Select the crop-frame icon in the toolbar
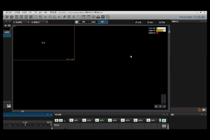The width and height of the screenshot is (210, 140). (45, 17)
